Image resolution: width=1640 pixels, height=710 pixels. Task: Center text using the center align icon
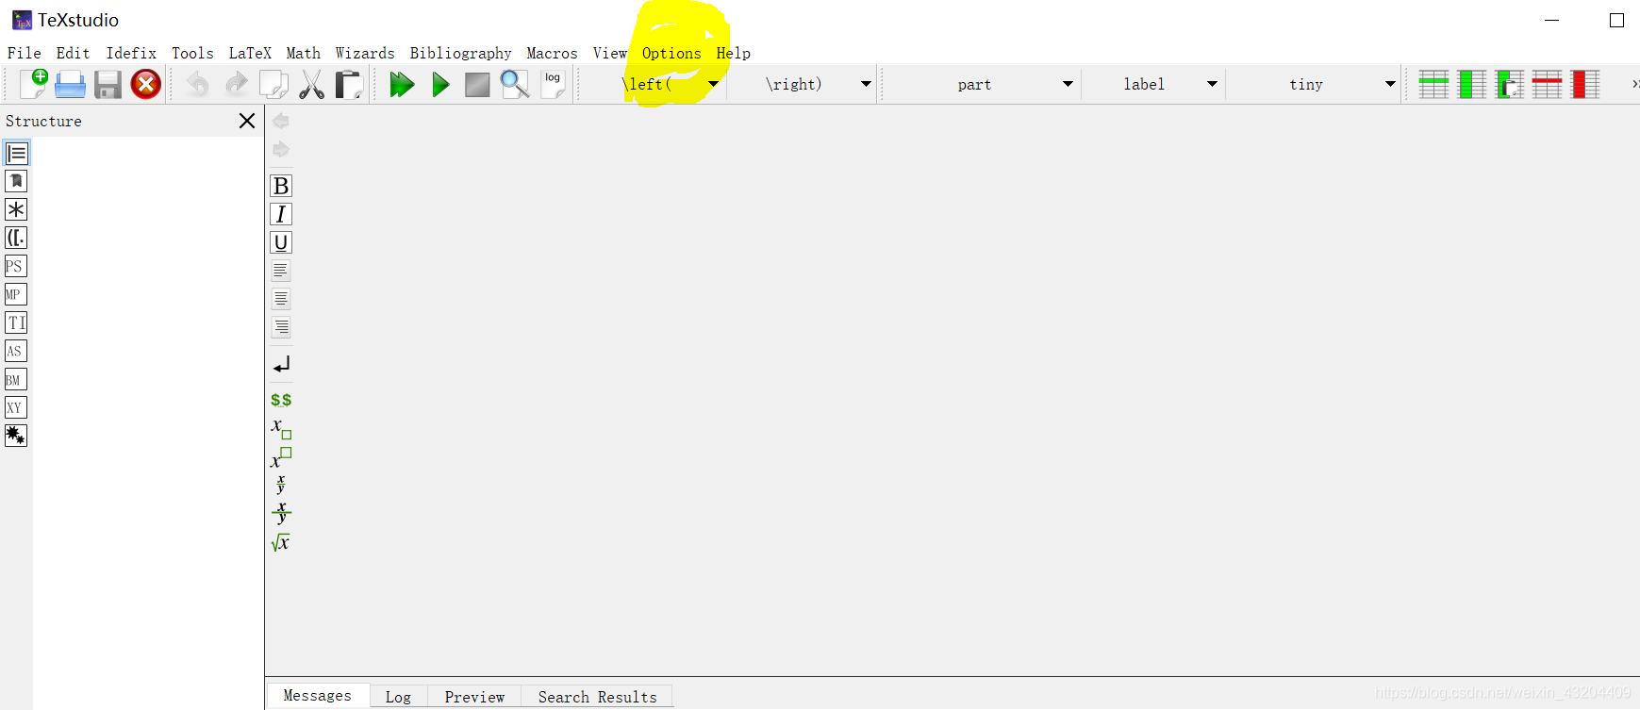tap(281, 299)
